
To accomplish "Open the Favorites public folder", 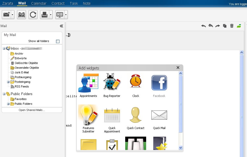I will point(21,99).
